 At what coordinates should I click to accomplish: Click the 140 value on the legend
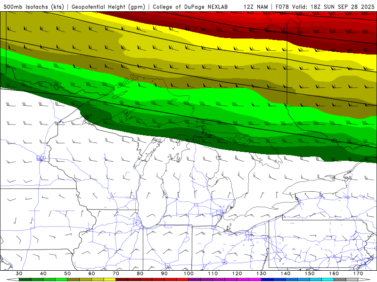pyautogui.click(x=286, y=274)
